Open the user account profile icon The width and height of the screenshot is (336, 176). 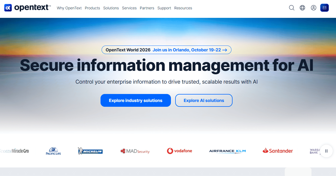coord(314,8)
